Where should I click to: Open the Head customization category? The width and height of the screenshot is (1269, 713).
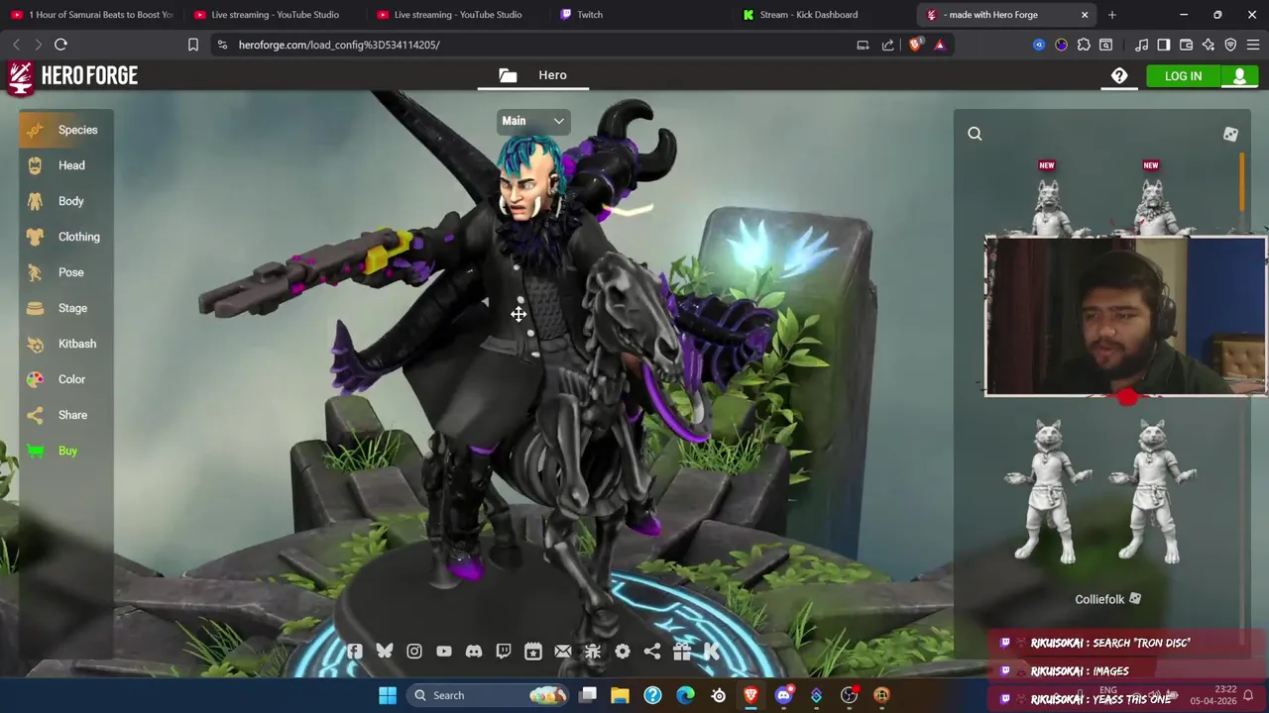tap(65, 165)
